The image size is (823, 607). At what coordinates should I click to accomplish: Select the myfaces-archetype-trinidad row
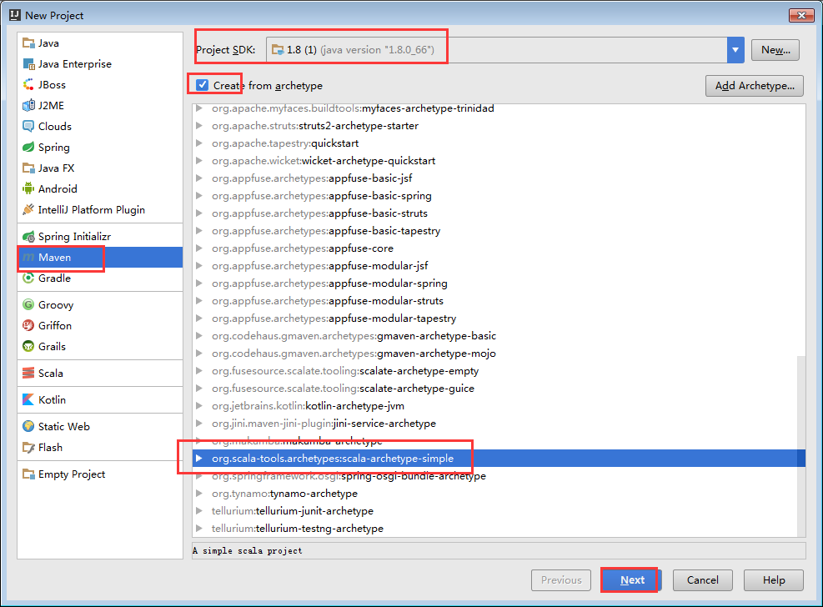pos(499,108)
